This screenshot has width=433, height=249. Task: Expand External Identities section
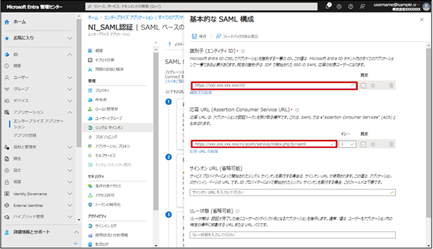coord(70,206)
